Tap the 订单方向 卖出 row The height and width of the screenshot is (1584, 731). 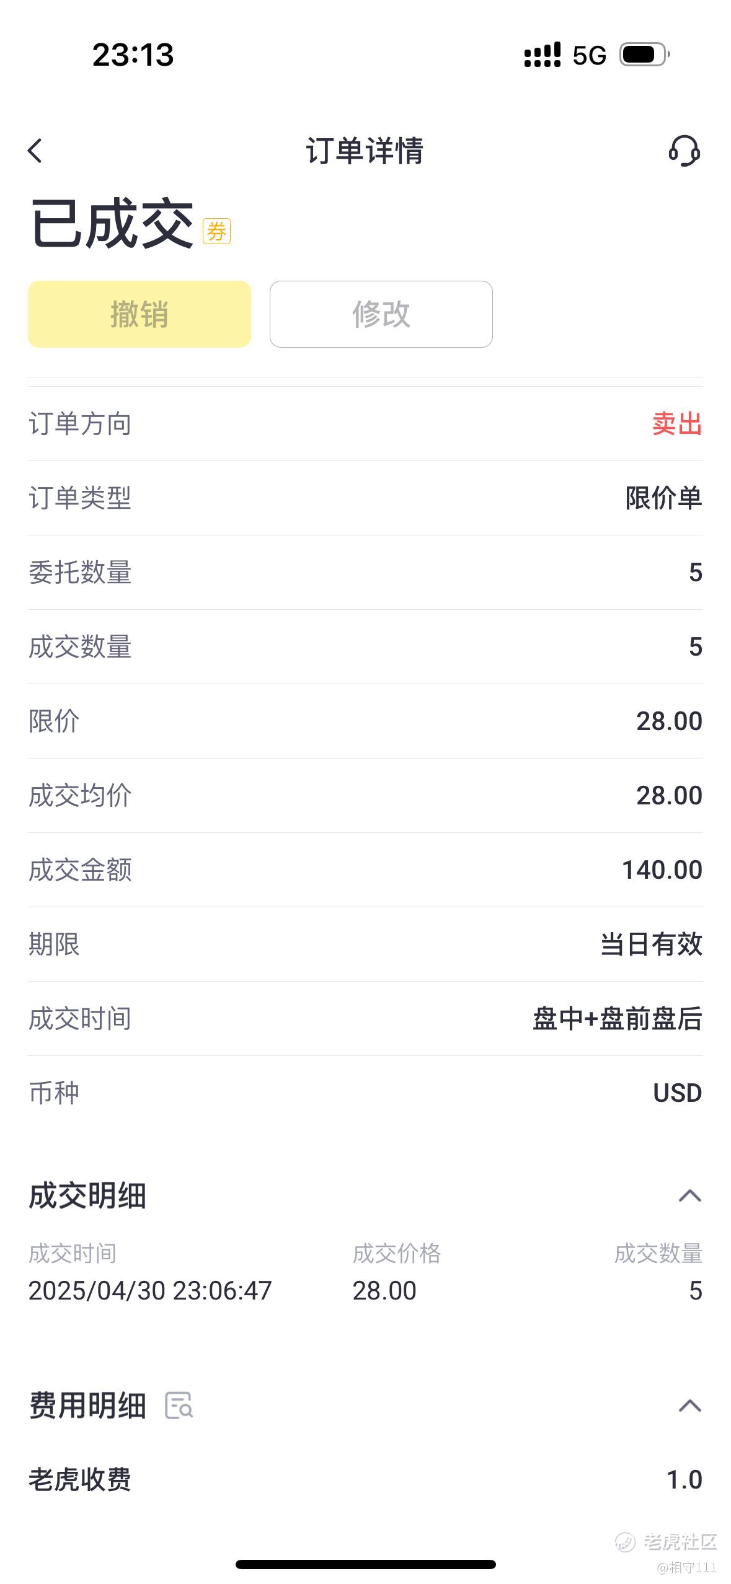pyautogui.click(x=365, y=424)
